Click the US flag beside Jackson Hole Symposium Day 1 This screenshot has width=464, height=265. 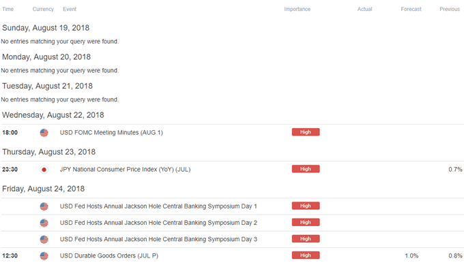click(44, 206)
